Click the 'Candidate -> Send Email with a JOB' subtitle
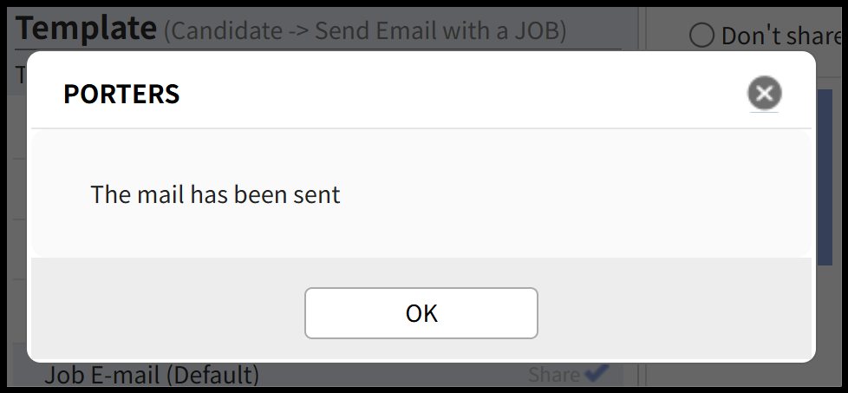848x393 pixels. point(365,31)
